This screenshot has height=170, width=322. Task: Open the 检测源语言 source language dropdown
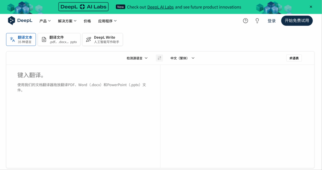[x=137, y=58]
